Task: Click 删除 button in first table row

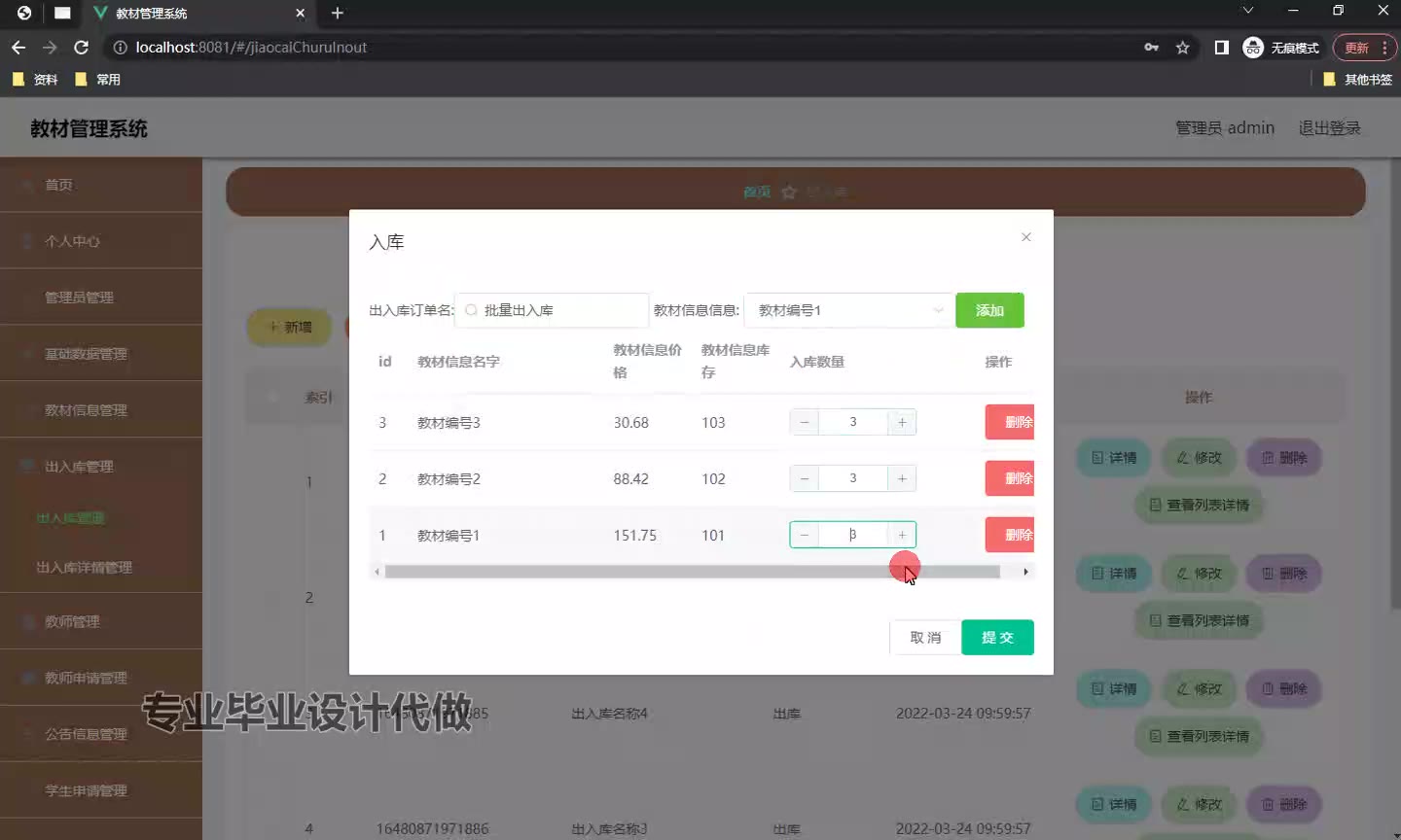Action: coord(1284,458)
